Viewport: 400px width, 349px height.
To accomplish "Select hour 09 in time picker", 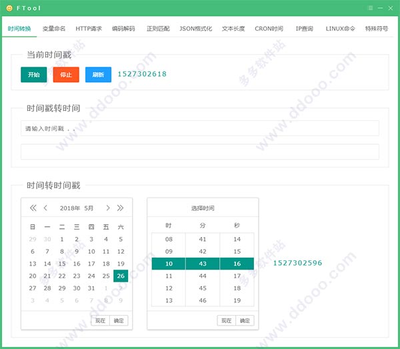I will click(x=169, y=251).
